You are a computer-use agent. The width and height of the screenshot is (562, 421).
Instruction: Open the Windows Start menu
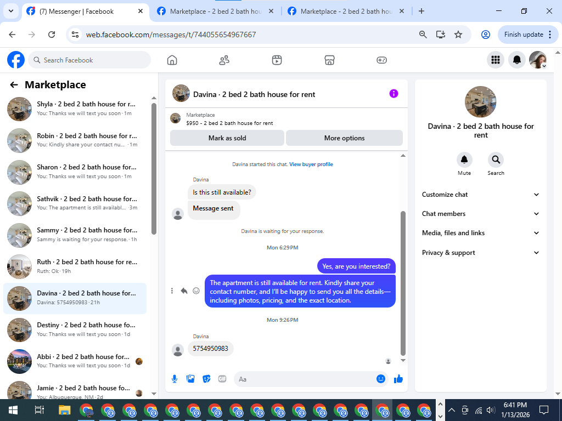(x=13, y=410)
